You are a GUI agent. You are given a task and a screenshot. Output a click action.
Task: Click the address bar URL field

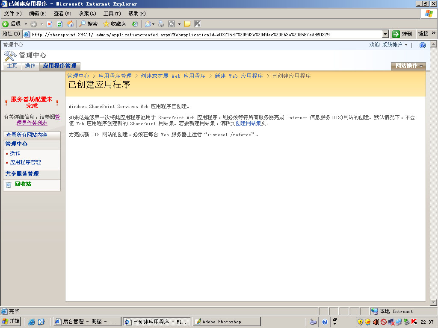(x=206, y=34)
